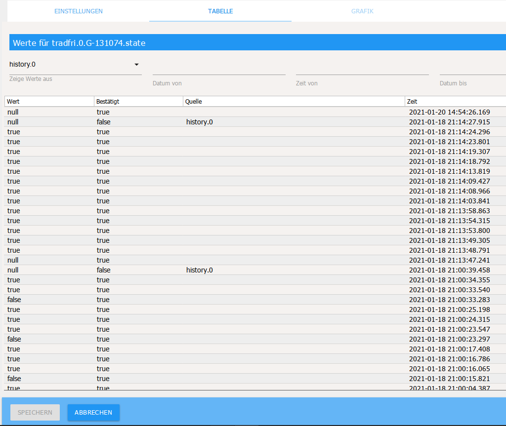Switch to the Grafik tab
Image resolution: width=506 pixels, height=426 pixels.
coord(362,11)
